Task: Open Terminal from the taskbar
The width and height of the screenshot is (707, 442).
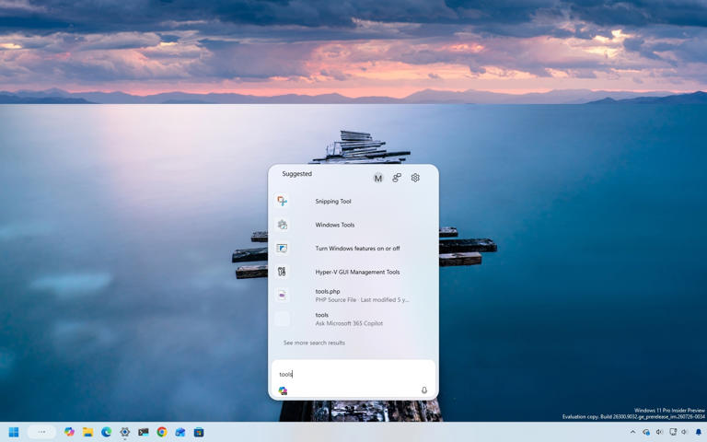Action: pos(144,432)
